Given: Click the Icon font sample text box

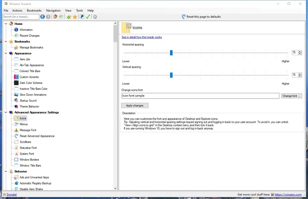Looking at the screenshot, I should (200, 96).
